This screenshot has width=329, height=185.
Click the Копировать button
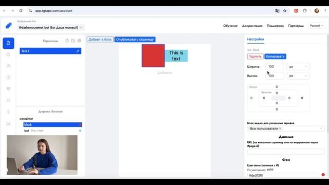coord(275,57)
